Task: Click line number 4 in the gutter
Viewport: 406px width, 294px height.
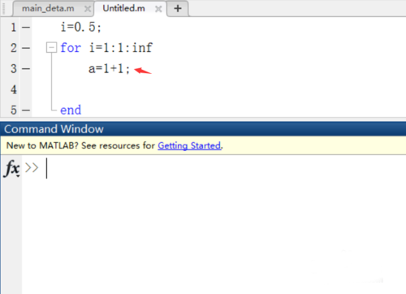Action: click(x=14, y=89)
